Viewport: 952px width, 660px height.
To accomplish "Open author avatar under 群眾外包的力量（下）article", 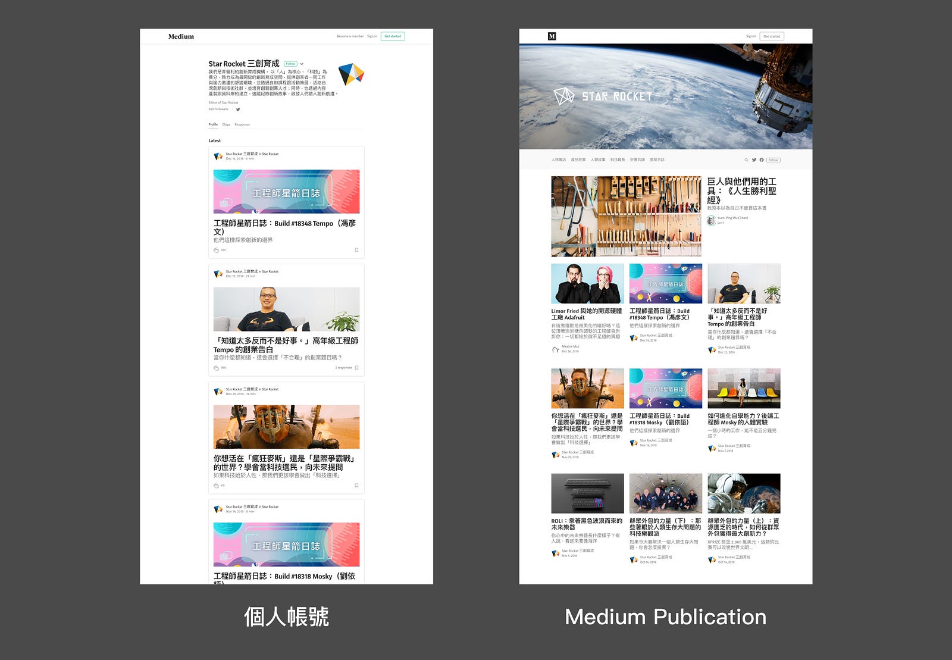I will coord(634,559).
